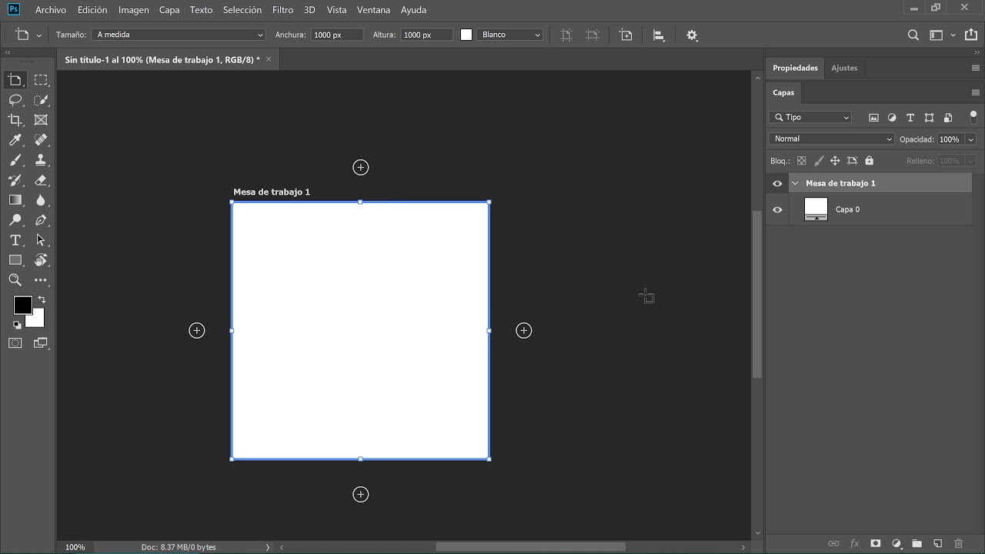The image size is (985, 554).
Task: Toggle type layer filter in Capas panel
Action: [910, 118]
